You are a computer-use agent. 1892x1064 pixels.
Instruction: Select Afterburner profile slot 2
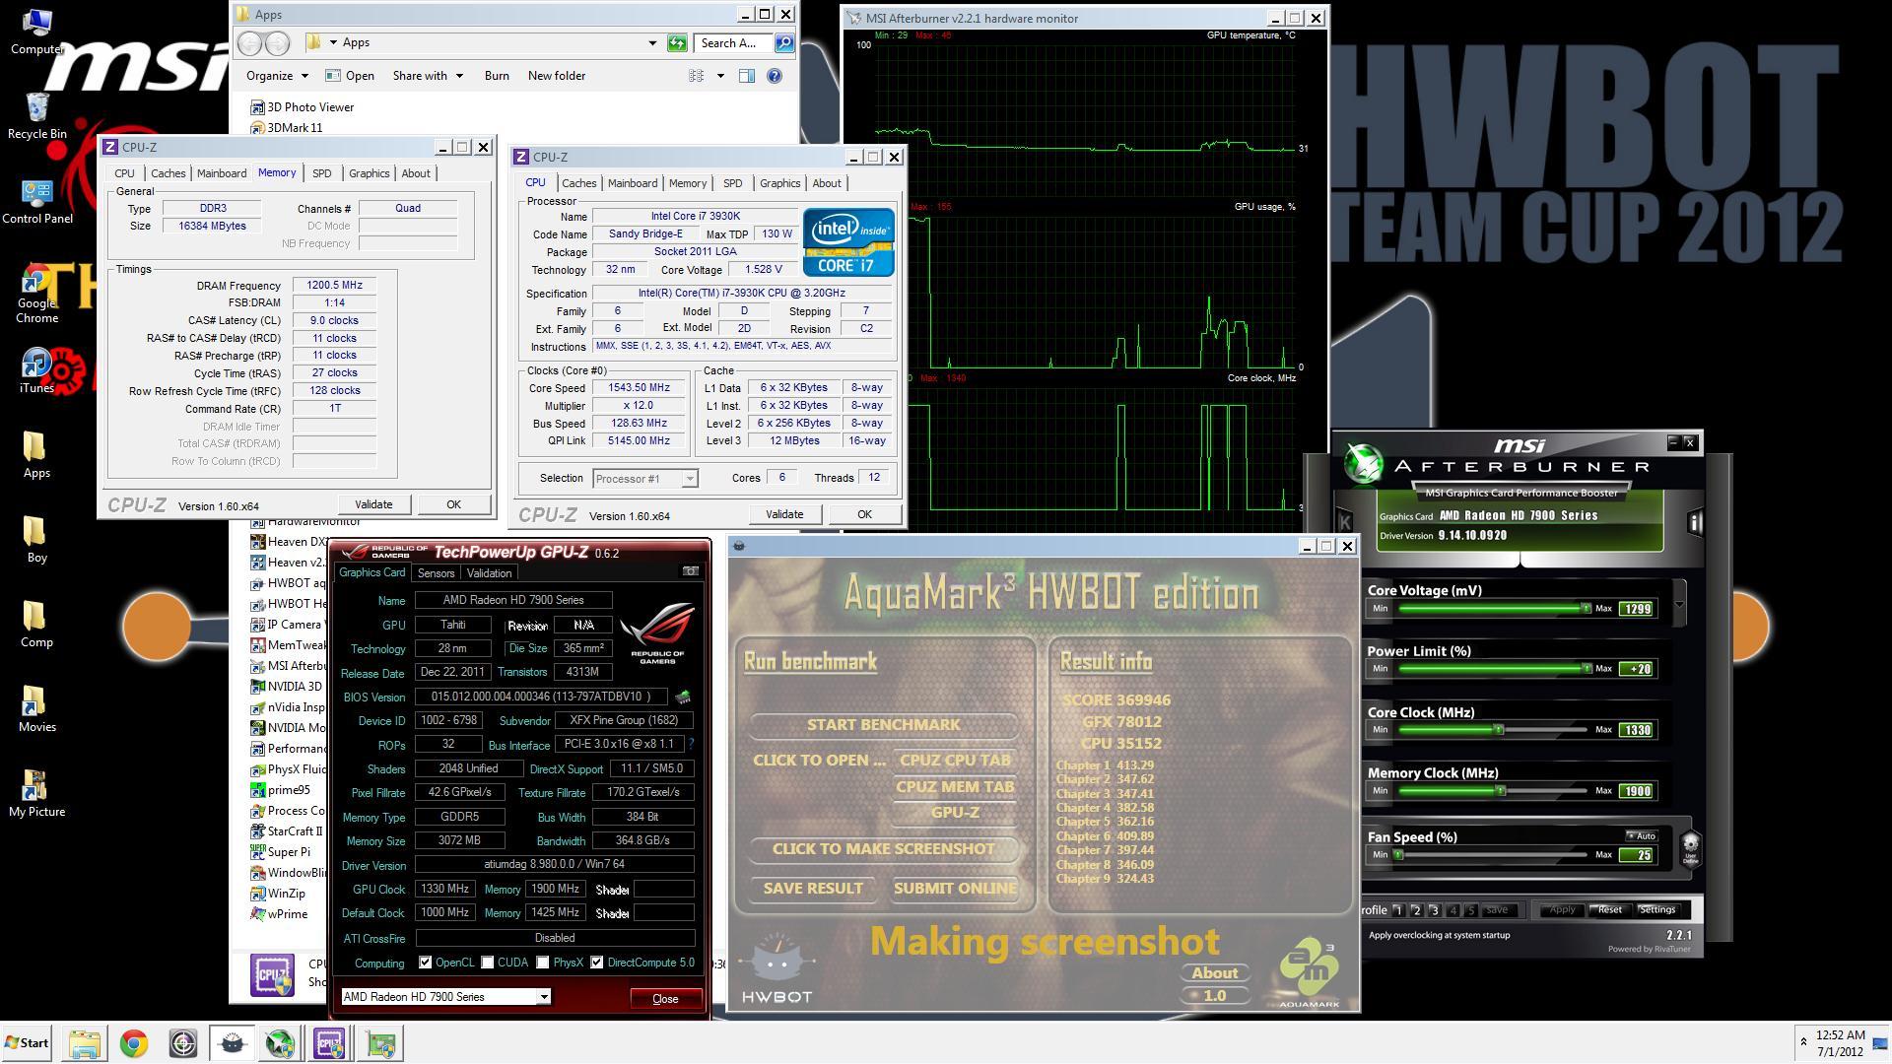click(1416, 910)
